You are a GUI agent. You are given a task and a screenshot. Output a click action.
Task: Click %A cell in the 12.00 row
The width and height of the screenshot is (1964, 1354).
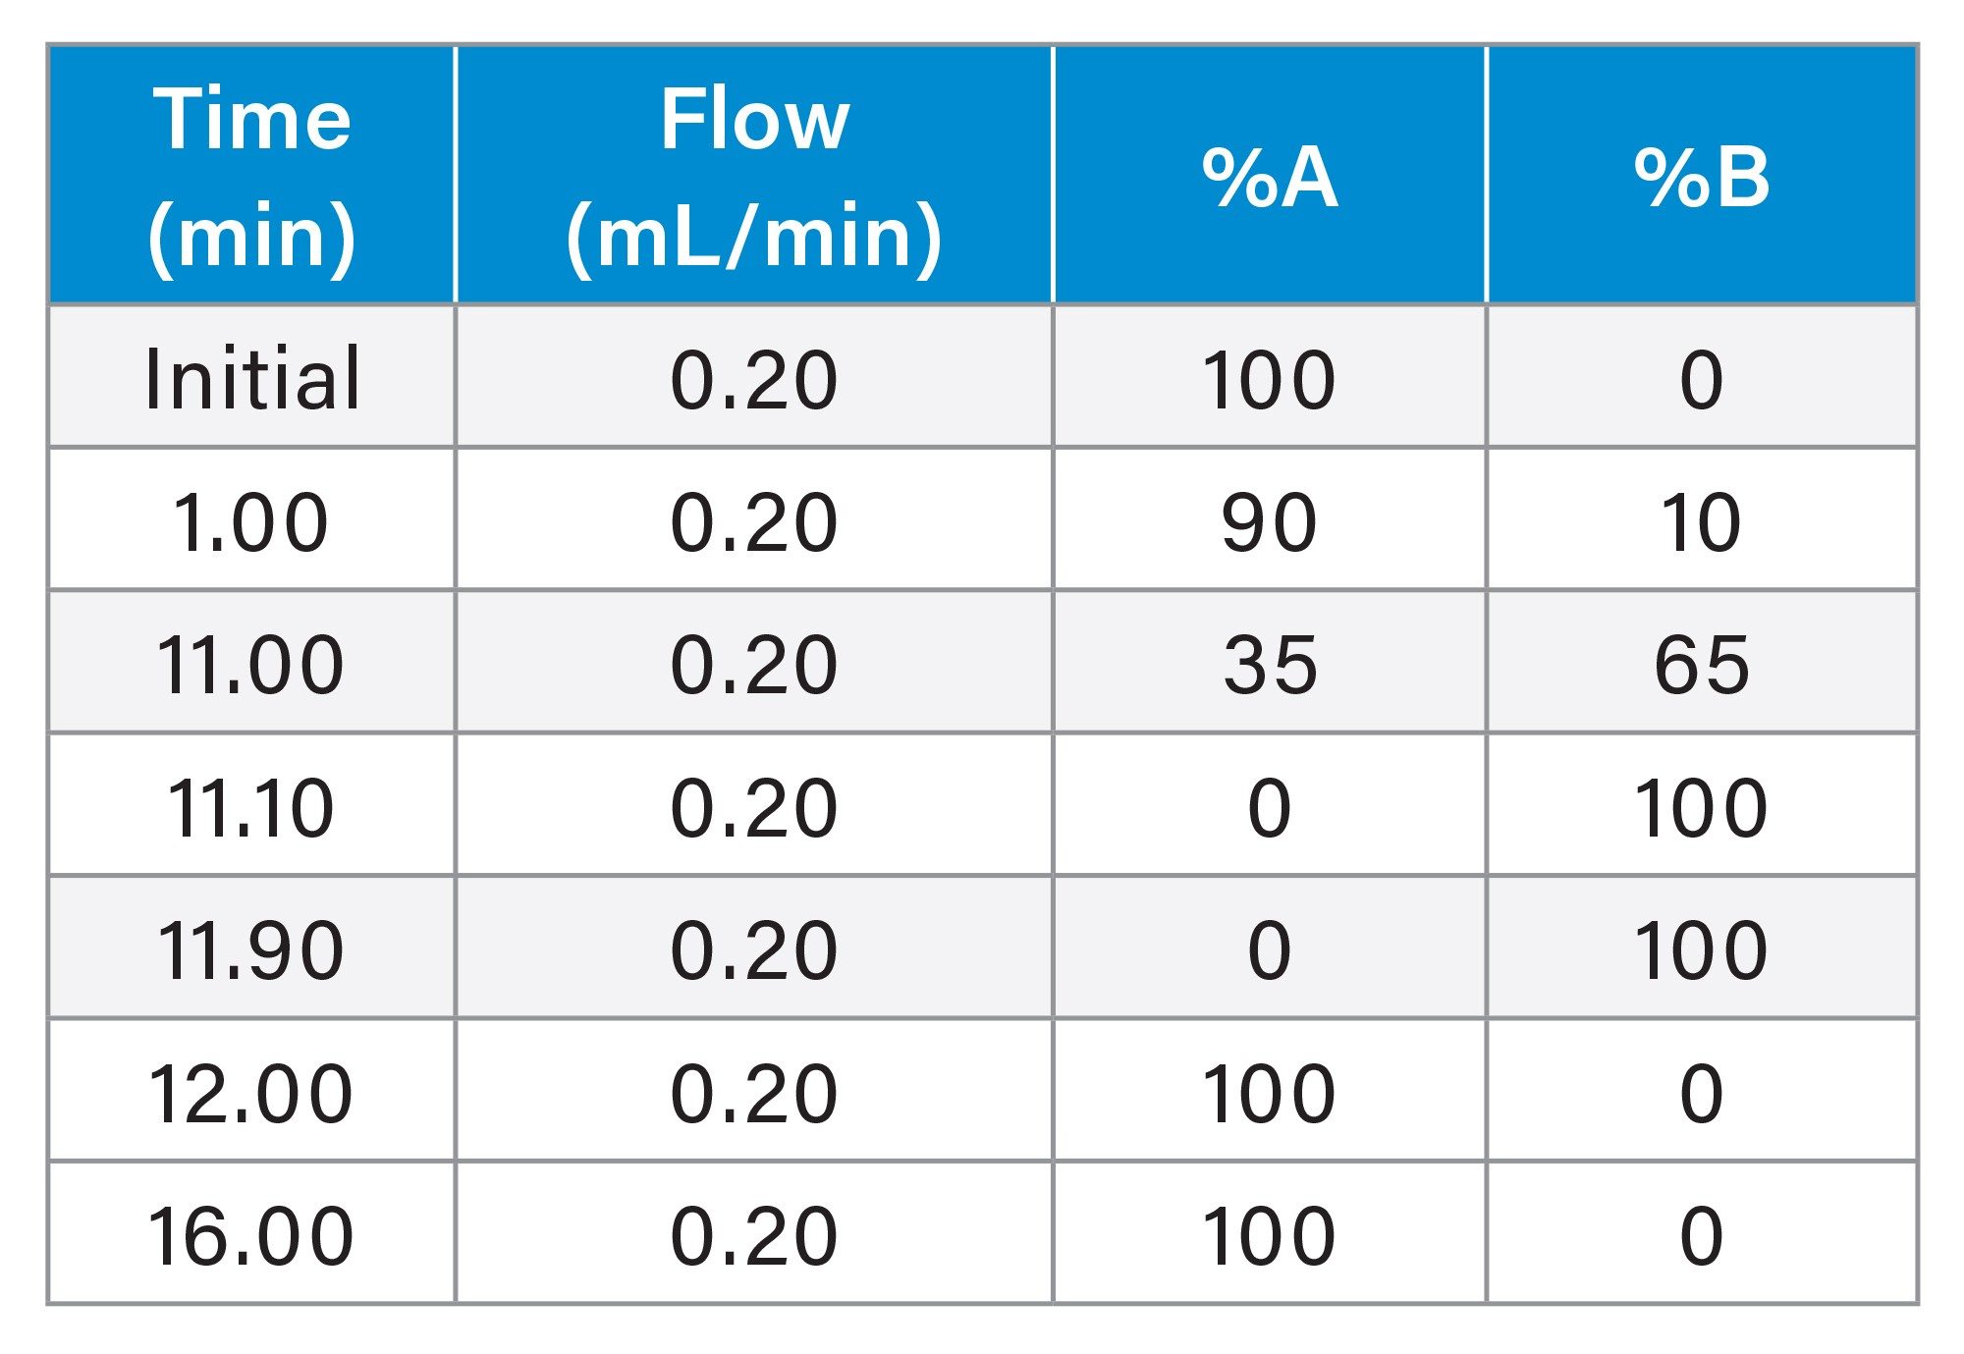click(x=1269, y=1092)
